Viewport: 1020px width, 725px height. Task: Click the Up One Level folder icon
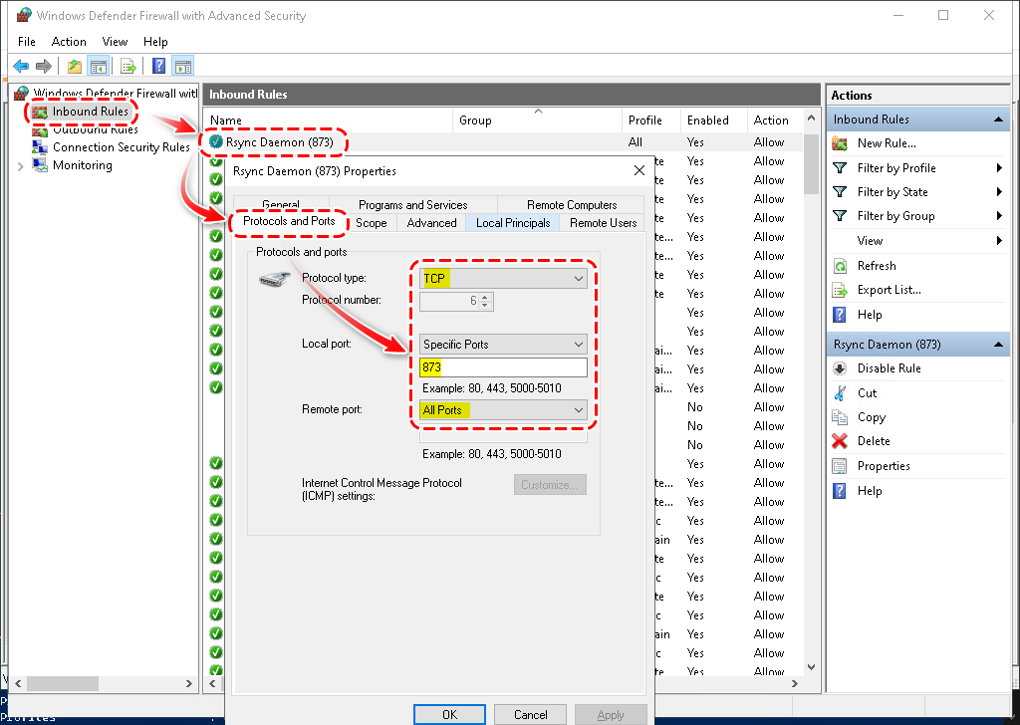pyautogui.click(x=74, y=67)
